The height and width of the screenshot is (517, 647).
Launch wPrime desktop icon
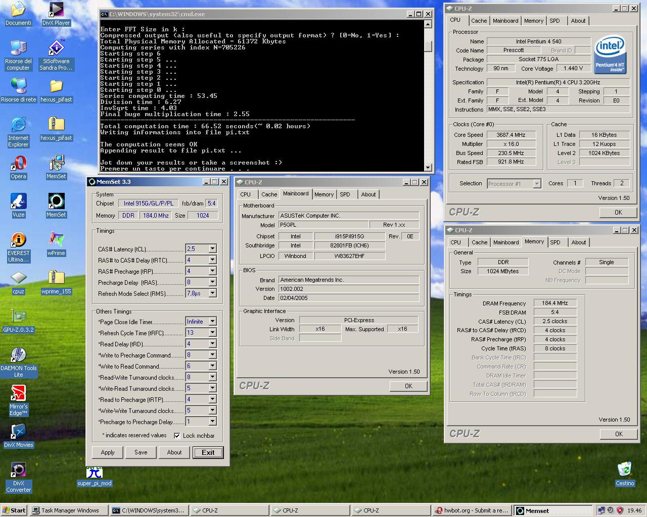(56, 244)
